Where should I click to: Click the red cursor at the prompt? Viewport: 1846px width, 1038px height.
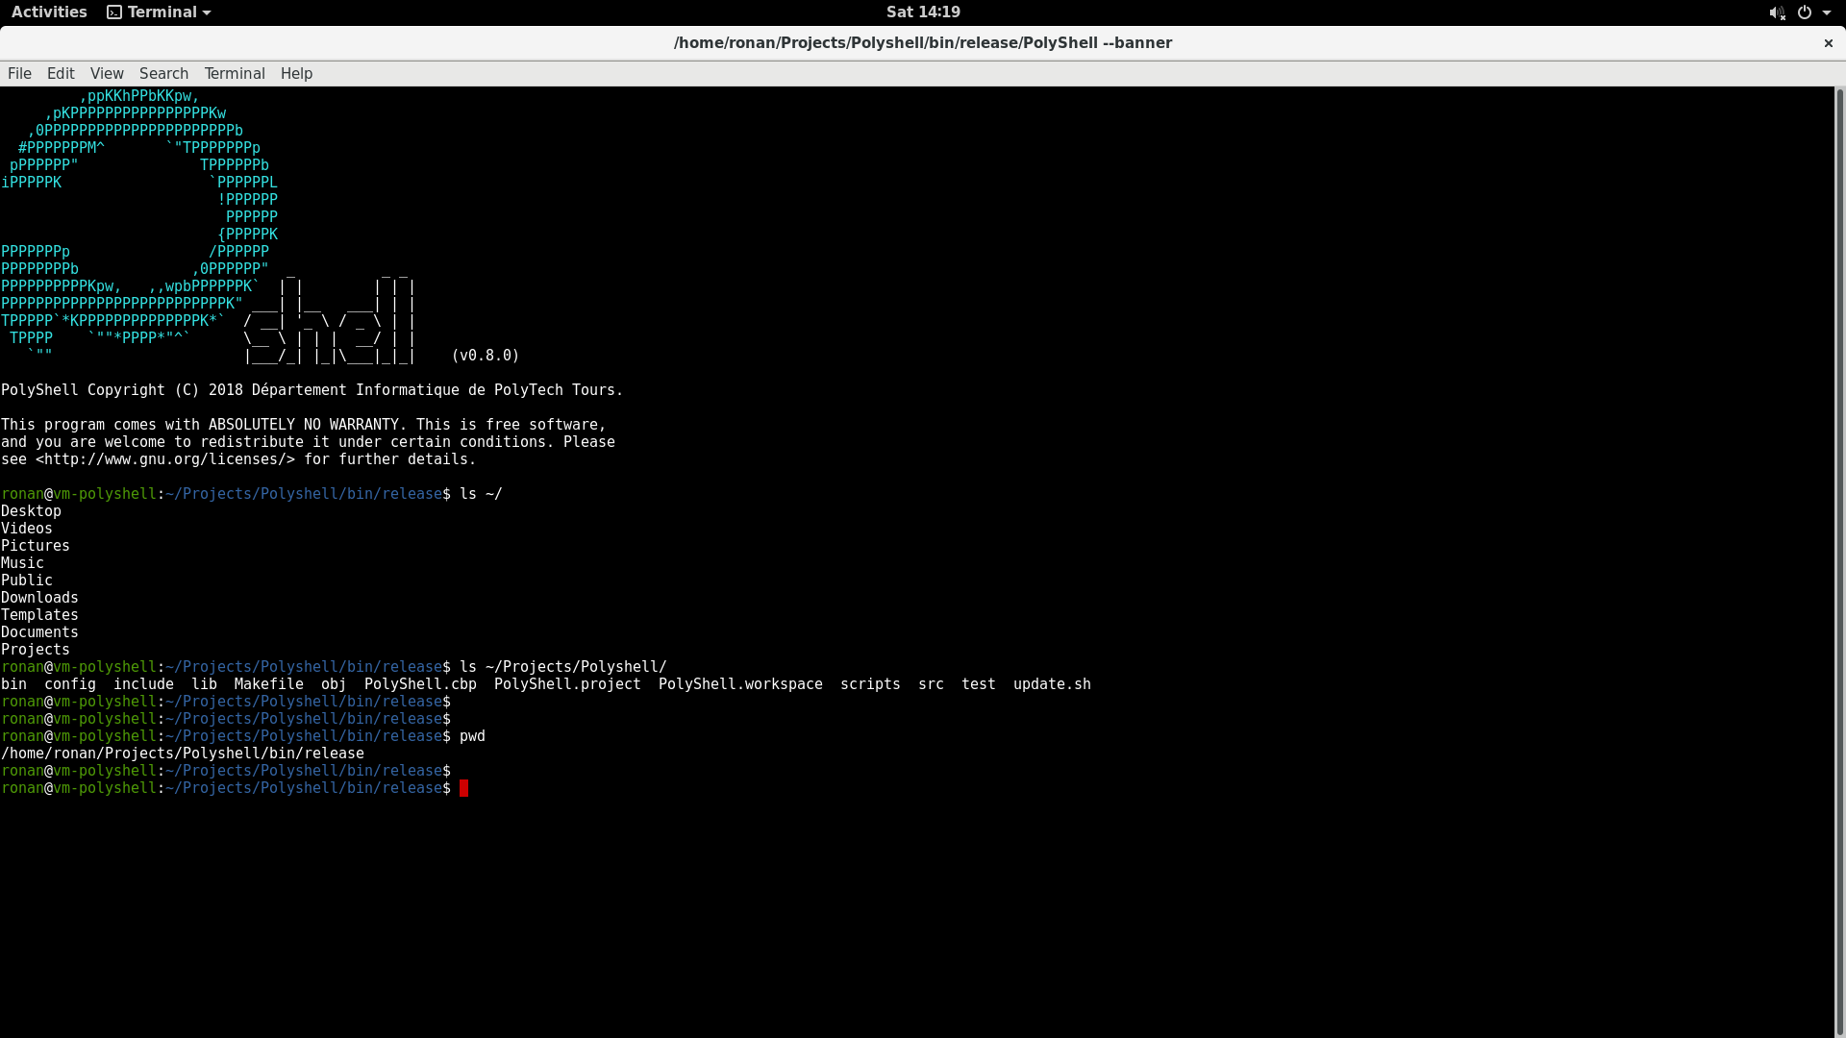[463, 788]
